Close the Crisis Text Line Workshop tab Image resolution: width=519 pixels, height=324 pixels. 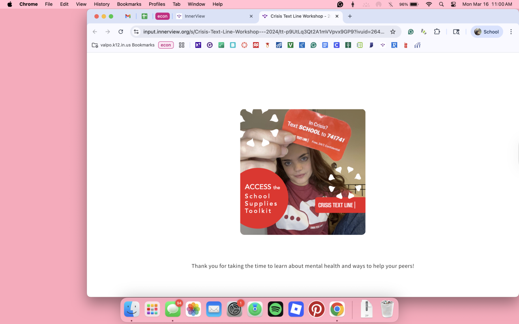pyautogui.click(x=337, y=16)
